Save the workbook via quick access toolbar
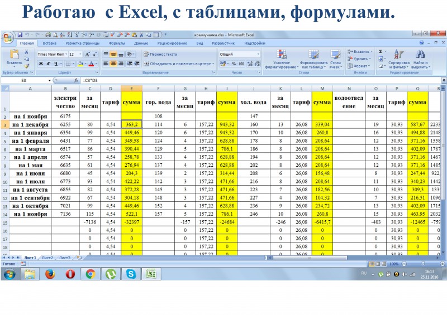 pyautogui.click(x=20, y=35)
